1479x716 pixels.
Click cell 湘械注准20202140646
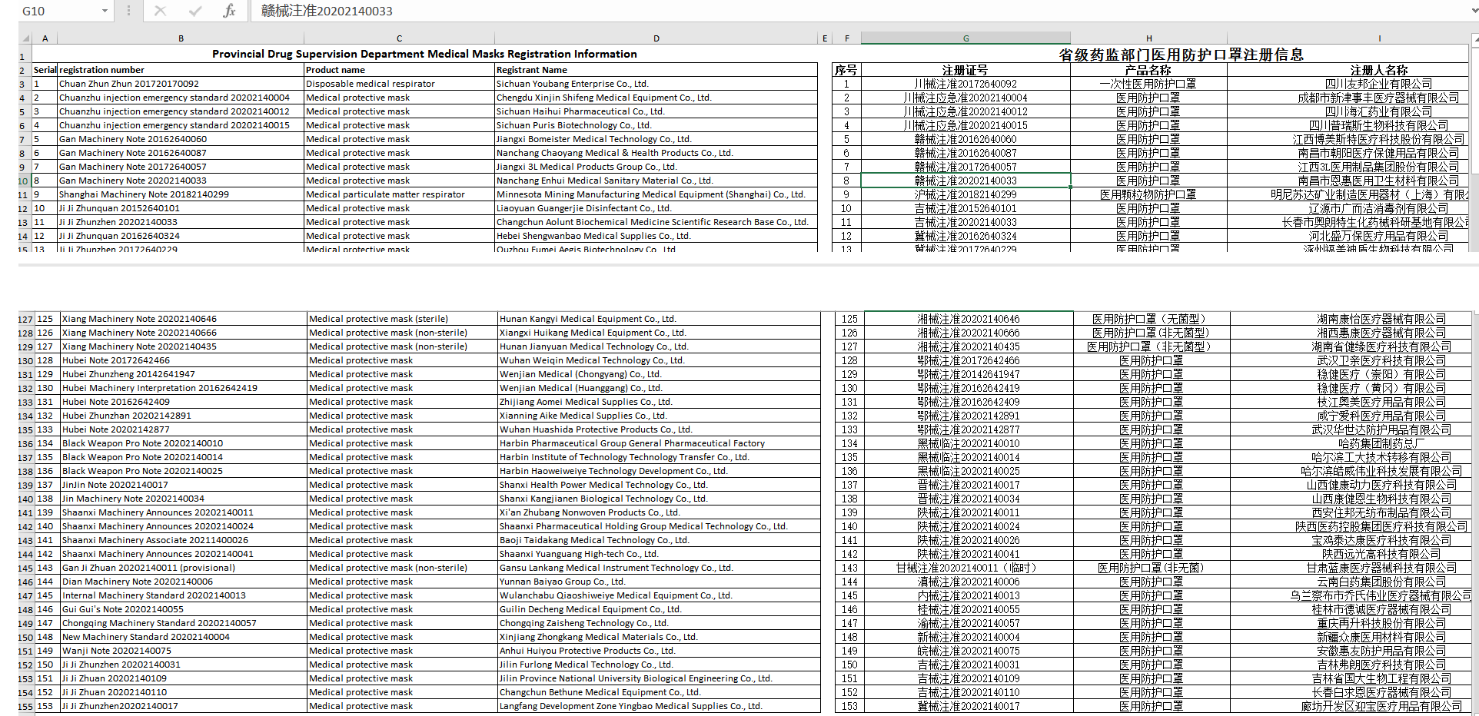[969, 319]
